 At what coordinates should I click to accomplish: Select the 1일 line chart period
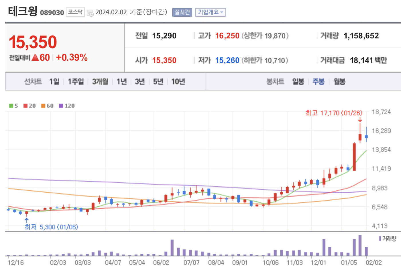[54, 82]
